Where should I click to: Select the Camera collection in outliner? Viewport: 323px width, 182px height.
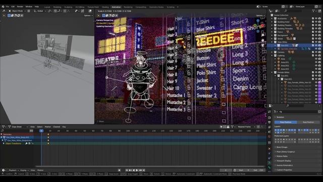[281, 52]
